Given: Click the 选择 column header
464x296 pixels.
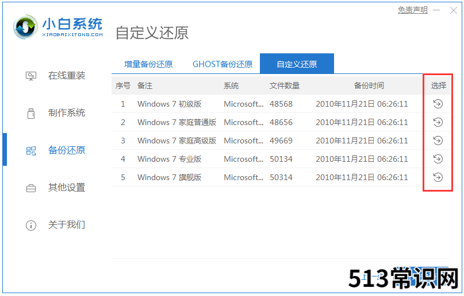Looking at the screenshot, I should click(x=438, y=85).
